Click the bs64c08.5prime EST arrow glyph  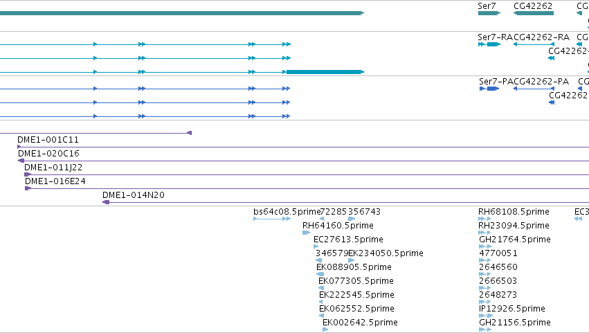(x=272, y=219)
